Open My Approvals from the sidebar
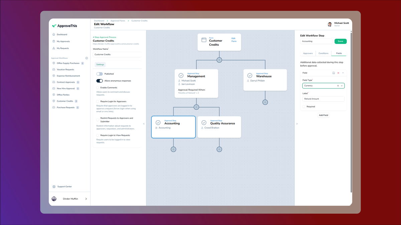The image size is (401, 225). [x=63, y=41]
